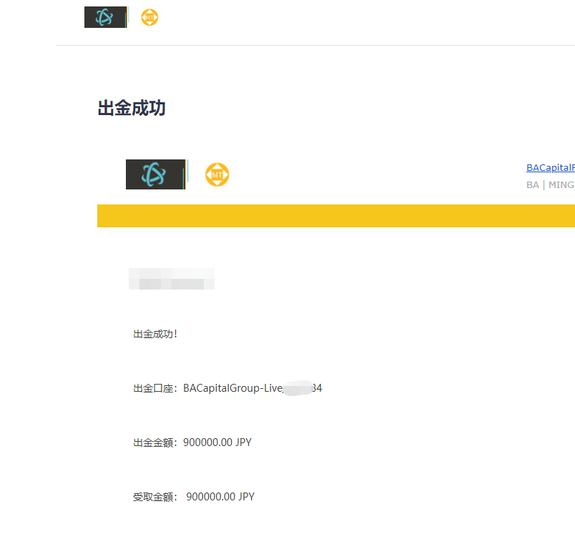Click the 出金金額 900000.00 JPY line
The image size is (575, 539).
click(192, 442)
